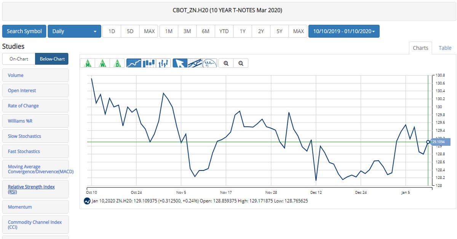Select the Weekly (W) frequency icon
This screenshot has height=239, width=457.
point(102,63)
